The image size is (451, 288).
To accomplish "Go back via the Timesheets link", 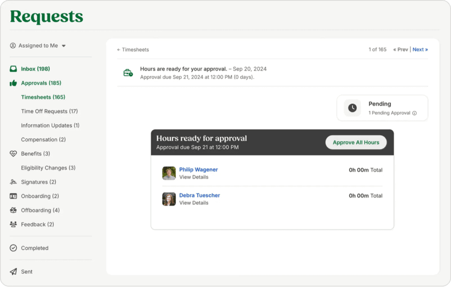I will (133, 50).
